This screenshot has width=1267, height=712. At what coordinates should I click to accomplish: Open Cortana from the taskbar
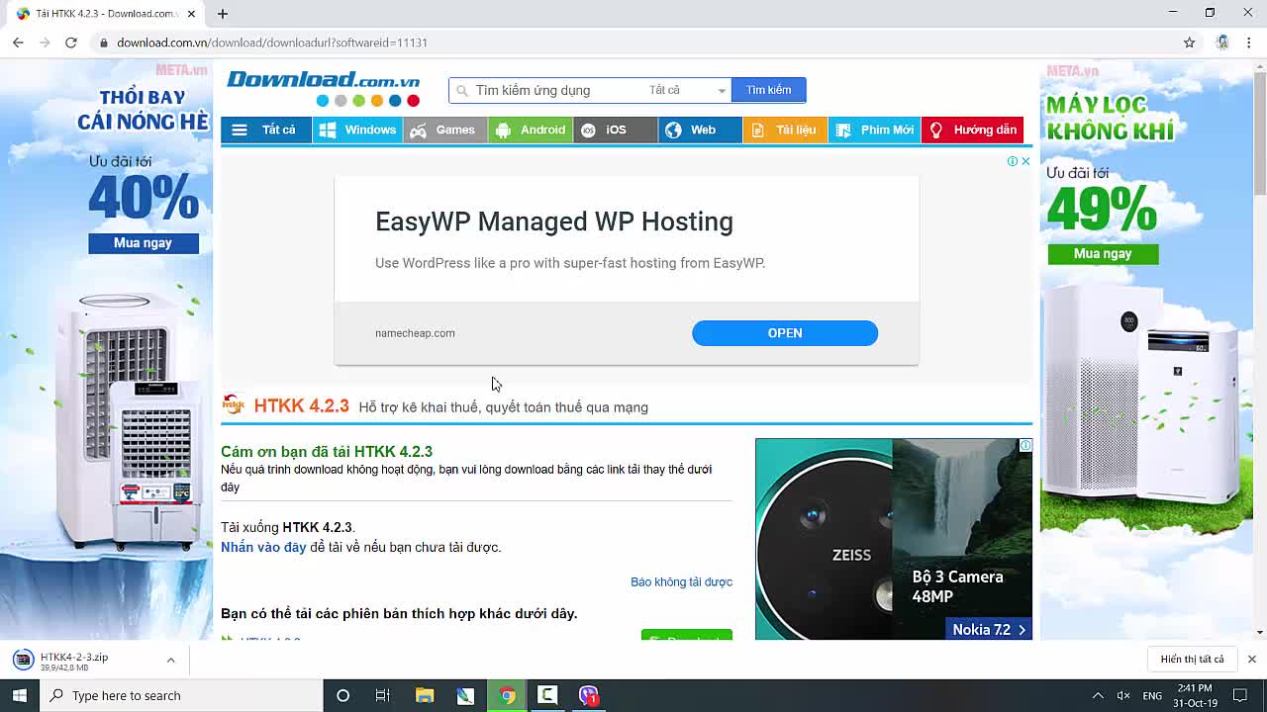click(x=342, y=695)
